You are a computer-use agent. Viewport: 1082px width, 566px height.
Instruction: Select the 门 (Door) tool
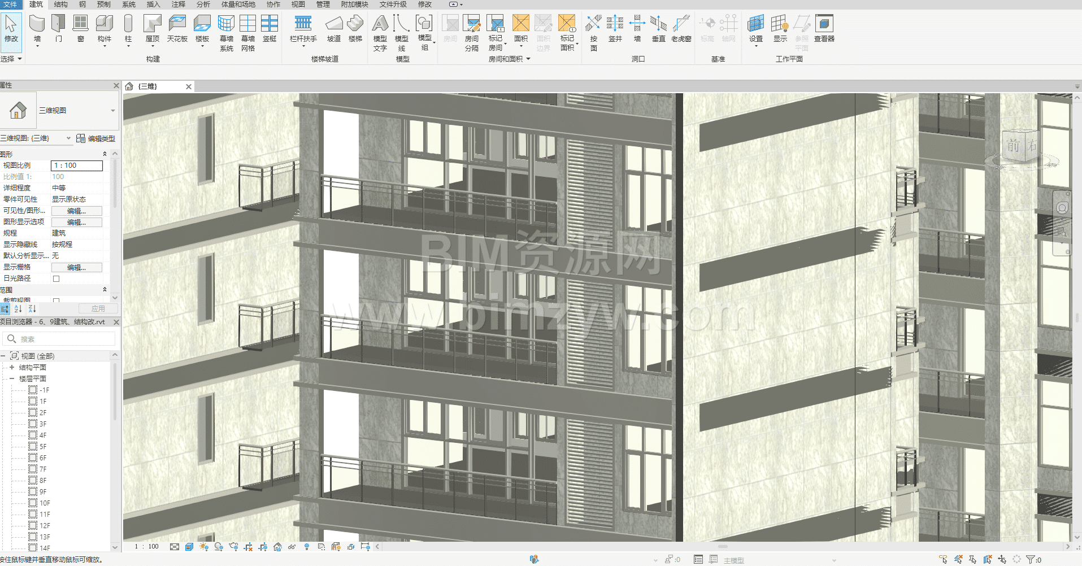[58, 28]
